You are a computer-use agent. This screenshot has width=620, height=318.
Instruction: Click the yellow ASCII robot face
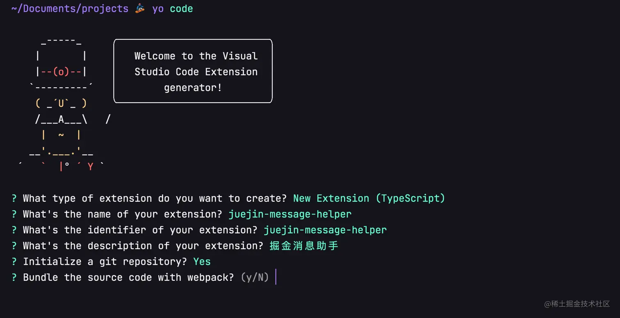coord(61,104)
